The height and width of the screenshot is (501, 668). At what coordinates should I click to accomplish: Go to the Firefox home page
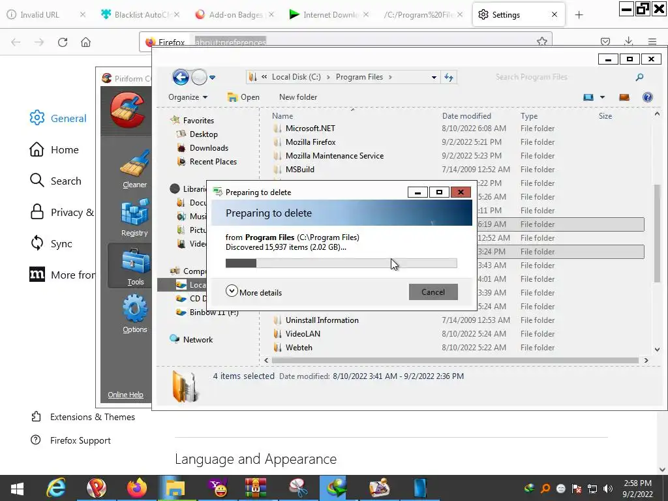point(85,42)
